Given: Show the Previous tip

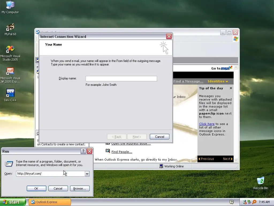Looking at the screenshot, I should pos(206,159).
